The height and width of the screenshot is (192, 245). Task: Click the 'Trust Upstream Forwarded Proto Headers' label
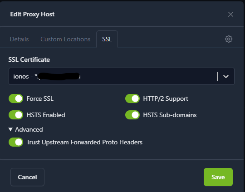point(84,142)
